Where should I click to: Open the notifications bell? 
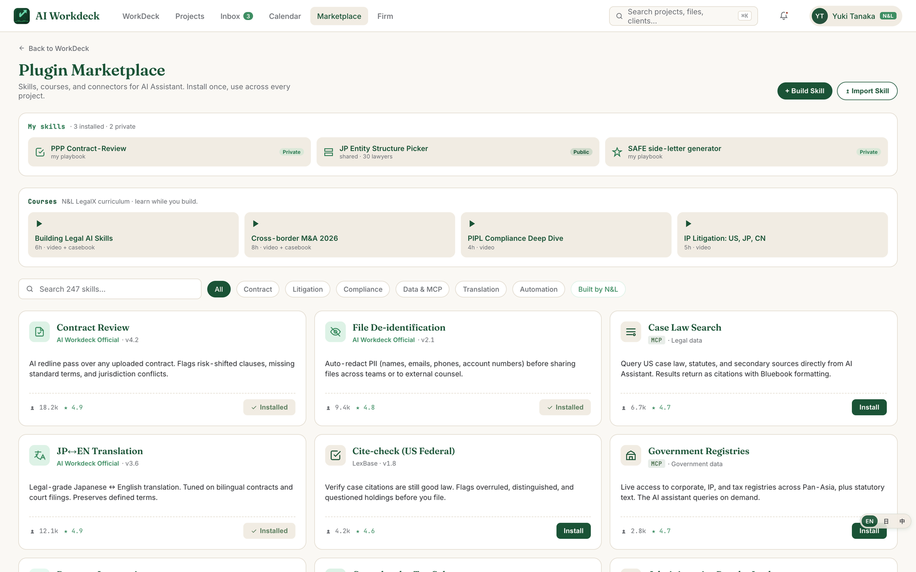tap(784, 16)
